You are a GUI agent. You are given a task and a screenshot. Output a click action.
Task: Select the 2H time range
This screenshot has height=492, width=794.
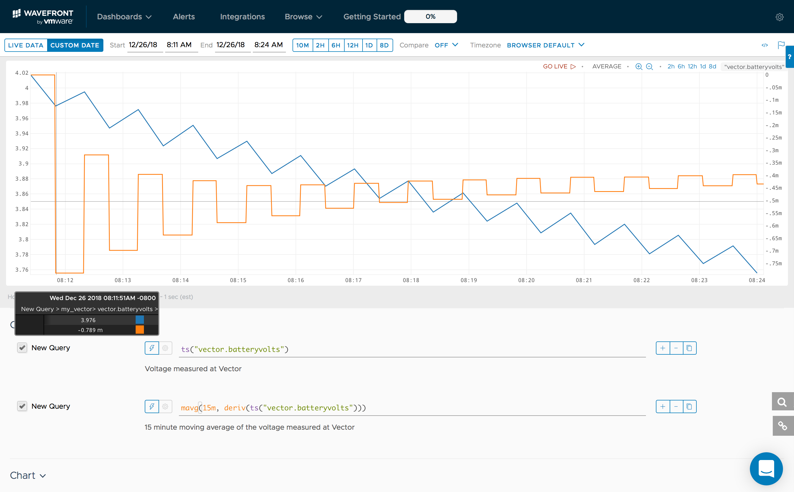tap(320, 45)
